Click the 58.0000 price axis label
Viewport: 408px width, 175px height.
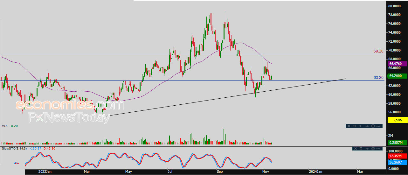tap(394, 104)
